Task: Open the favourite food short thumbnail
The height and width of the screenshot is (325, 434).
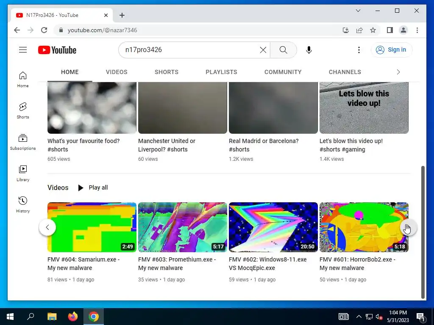Action: [x=92, y=108]
